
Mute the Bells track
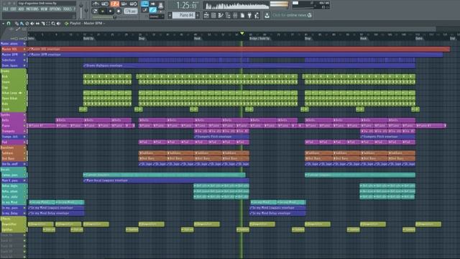coord(24,120)
